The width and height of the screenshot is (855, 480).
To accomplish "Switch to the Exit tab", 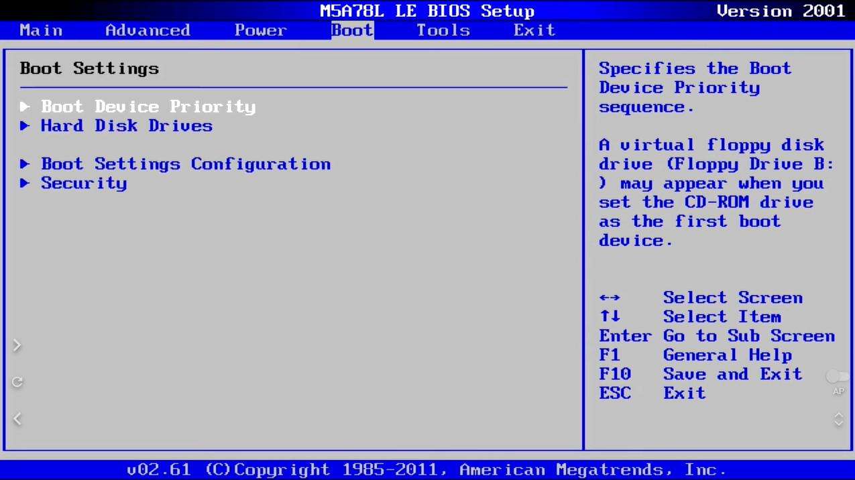I will pos(534,29).
